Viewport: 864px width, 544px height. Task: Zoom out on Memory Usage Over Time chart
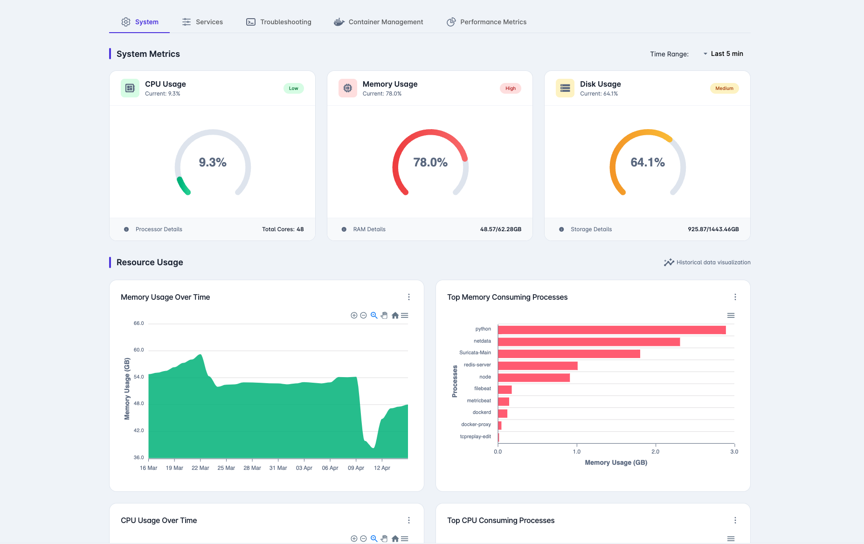pos(363,316)
